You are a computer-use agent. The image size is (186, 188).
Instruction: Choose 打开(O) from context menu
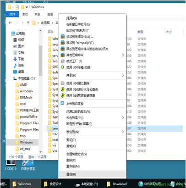(x=93, y=18)
